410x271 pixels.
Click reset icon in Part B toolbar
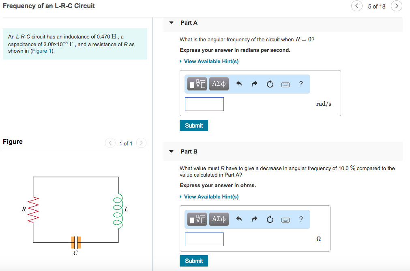tap(270, 220)
